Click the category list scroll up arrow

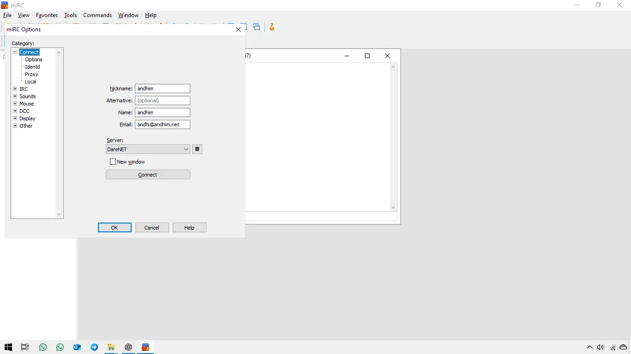coord(59,53)
